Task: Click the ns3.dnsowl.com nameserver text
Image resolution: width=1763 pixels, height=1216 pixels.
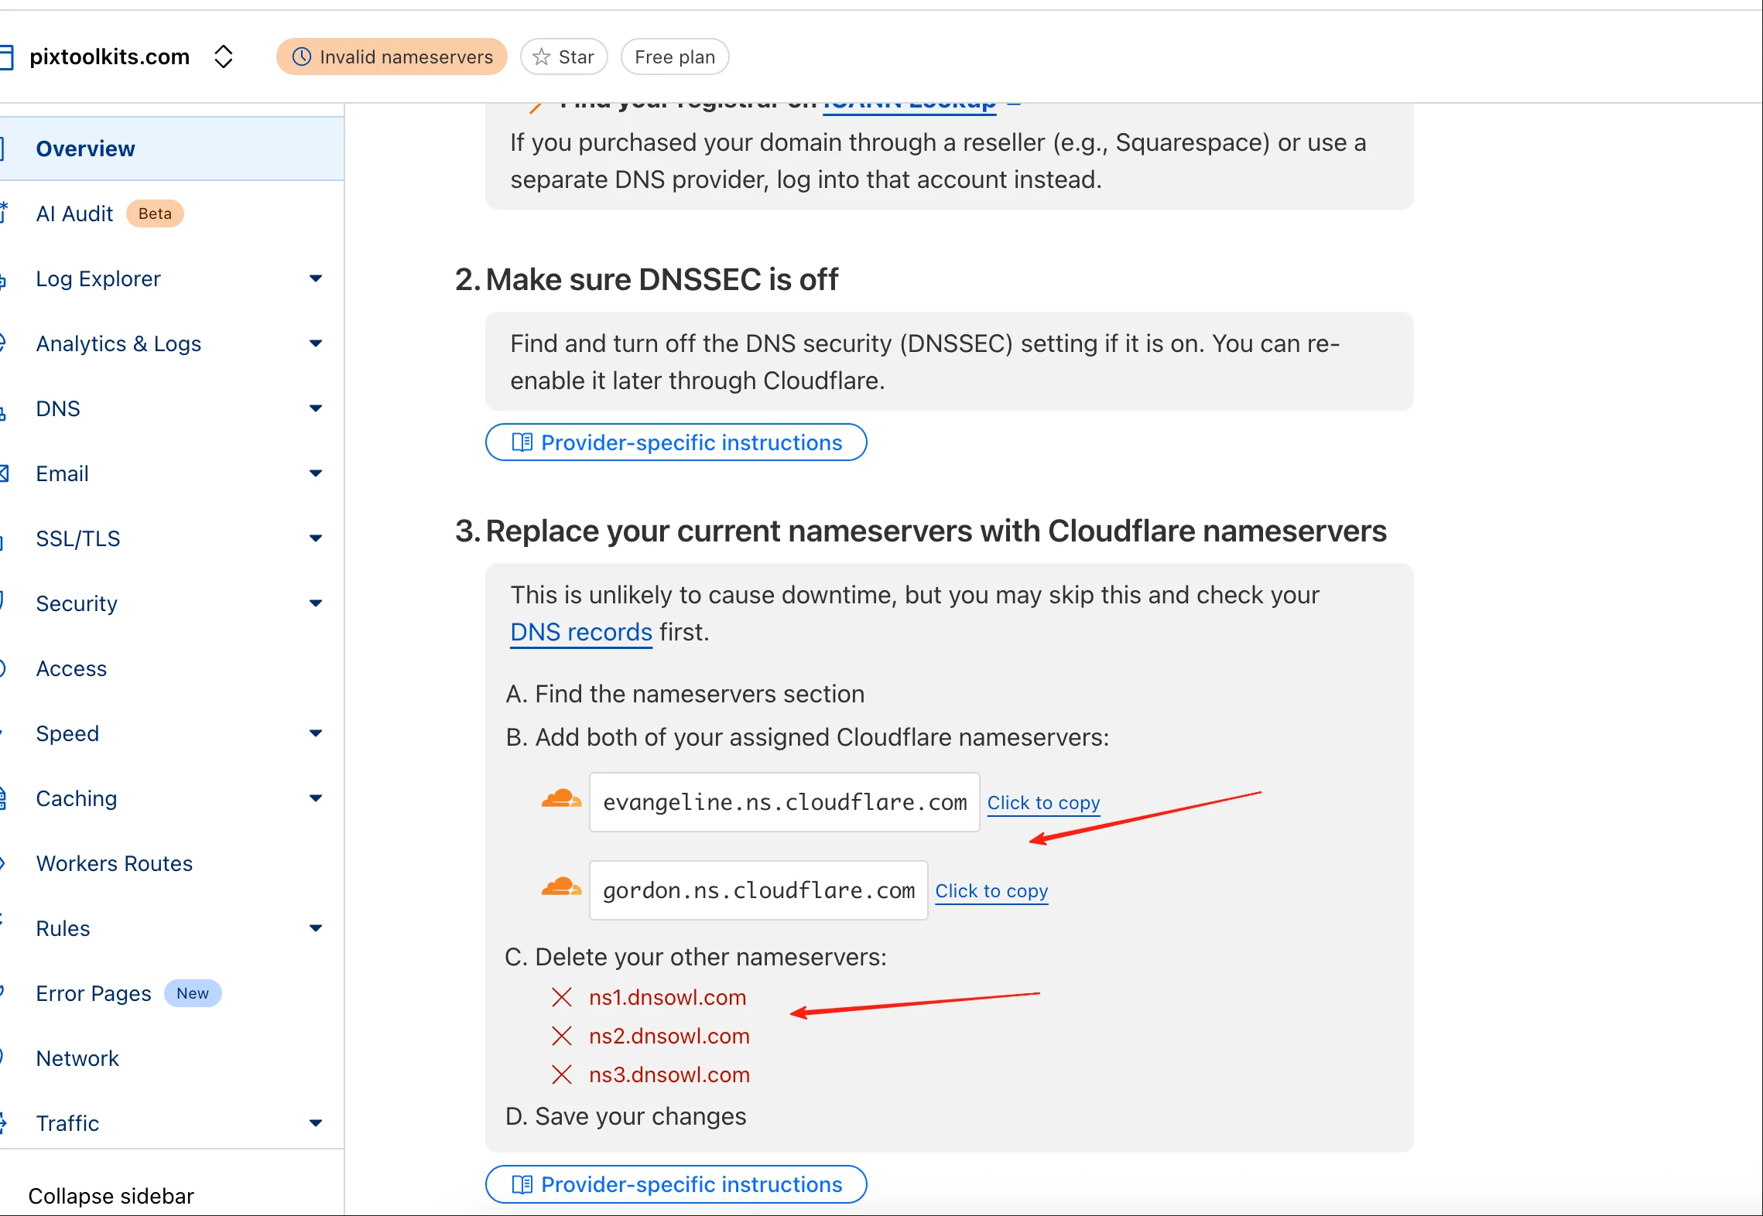Action: click(x=669, y=1075)
